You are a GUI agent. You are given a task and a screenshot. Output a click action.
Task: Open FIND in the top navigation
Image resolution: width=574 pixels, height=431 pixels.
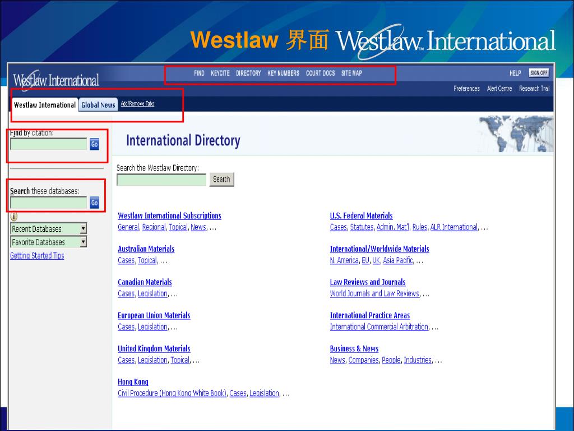(199, 74)
